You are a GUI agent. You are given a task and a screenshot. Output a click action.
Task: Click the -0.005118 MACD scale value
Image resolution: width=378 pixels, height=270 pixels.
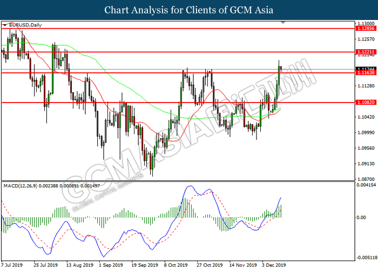(367, 258)
